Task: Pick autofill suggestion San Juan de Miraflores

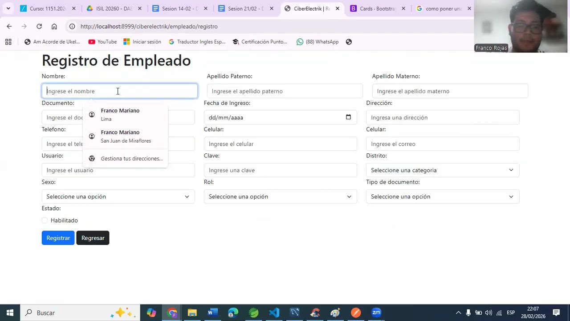Action: click(125, 136)
